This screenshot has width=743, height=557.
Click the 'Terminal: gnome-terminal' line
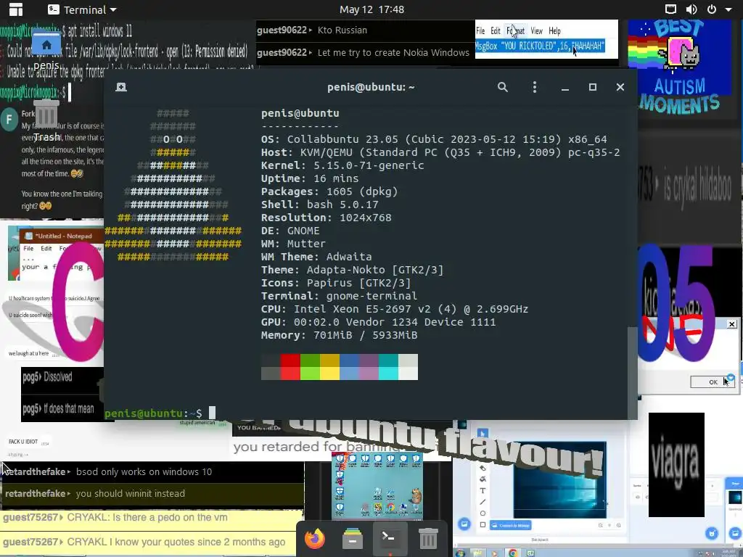coord(340,296)
